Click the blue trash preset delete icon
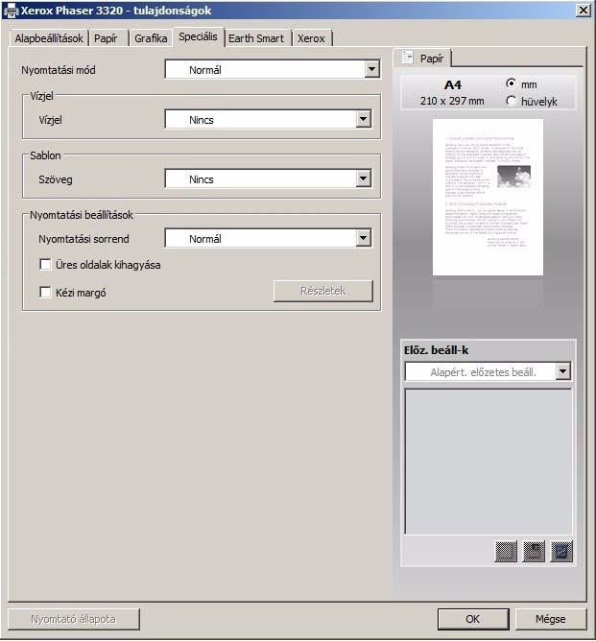This screenshot has width=596, height=641. (x=561, y=551)
